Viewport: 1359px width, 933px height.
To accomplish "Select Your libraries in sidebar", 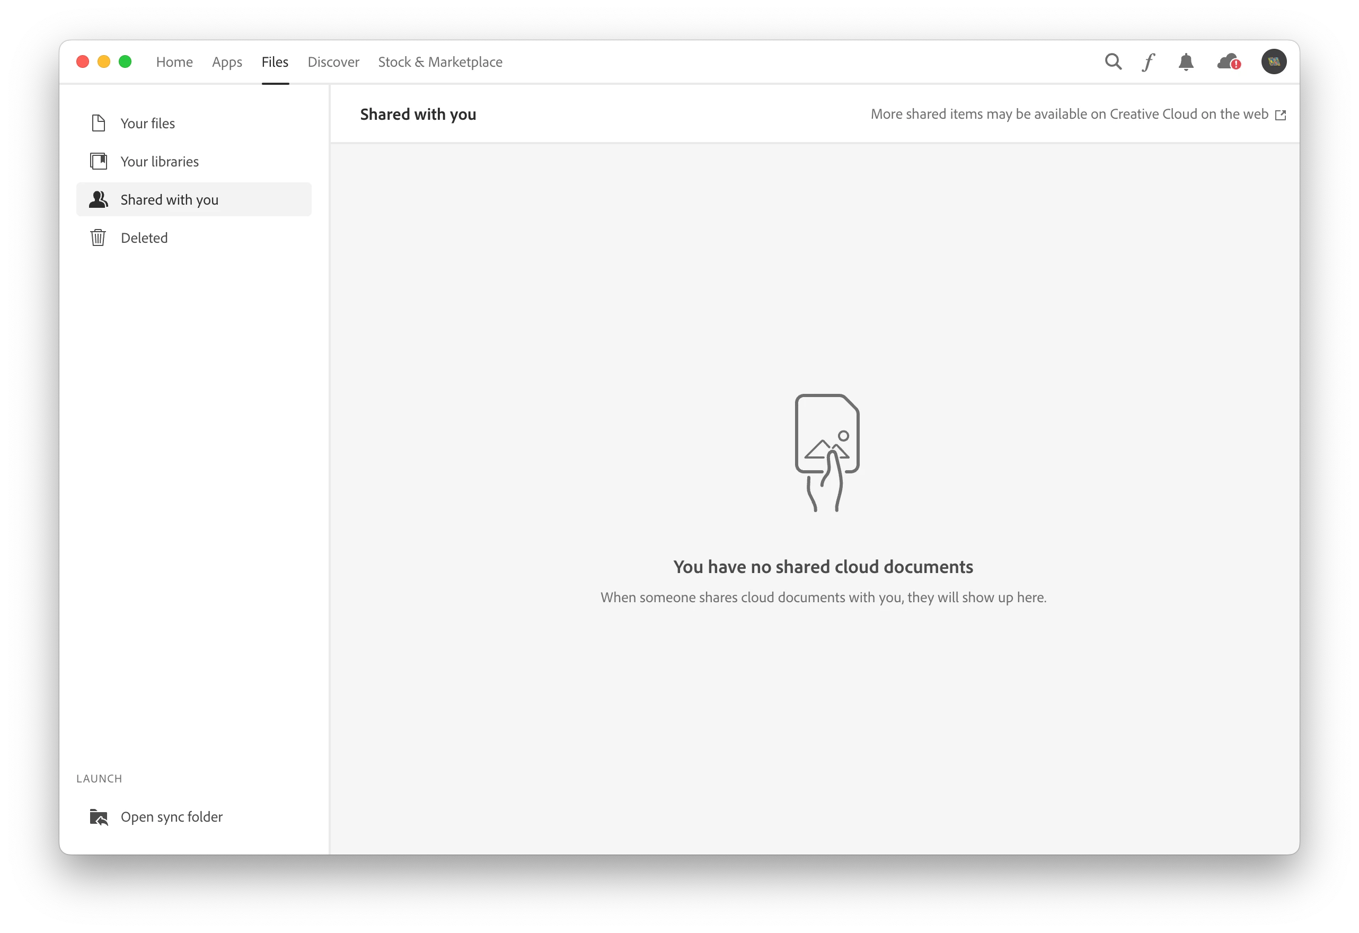I will pos(159,162).
